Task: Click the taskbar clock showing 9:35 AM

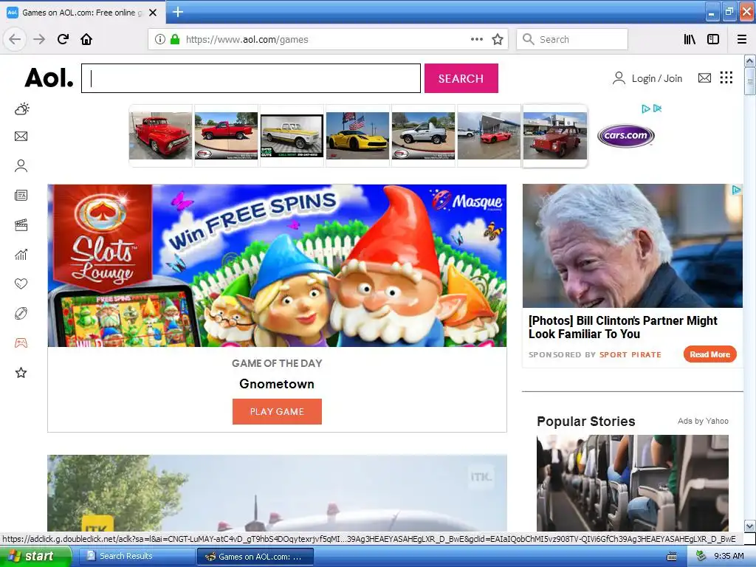Action: click(729, 557)
